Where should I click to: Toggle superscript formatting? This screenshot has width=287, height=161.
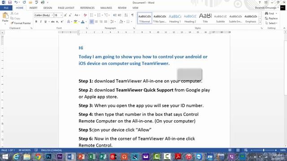62,22
